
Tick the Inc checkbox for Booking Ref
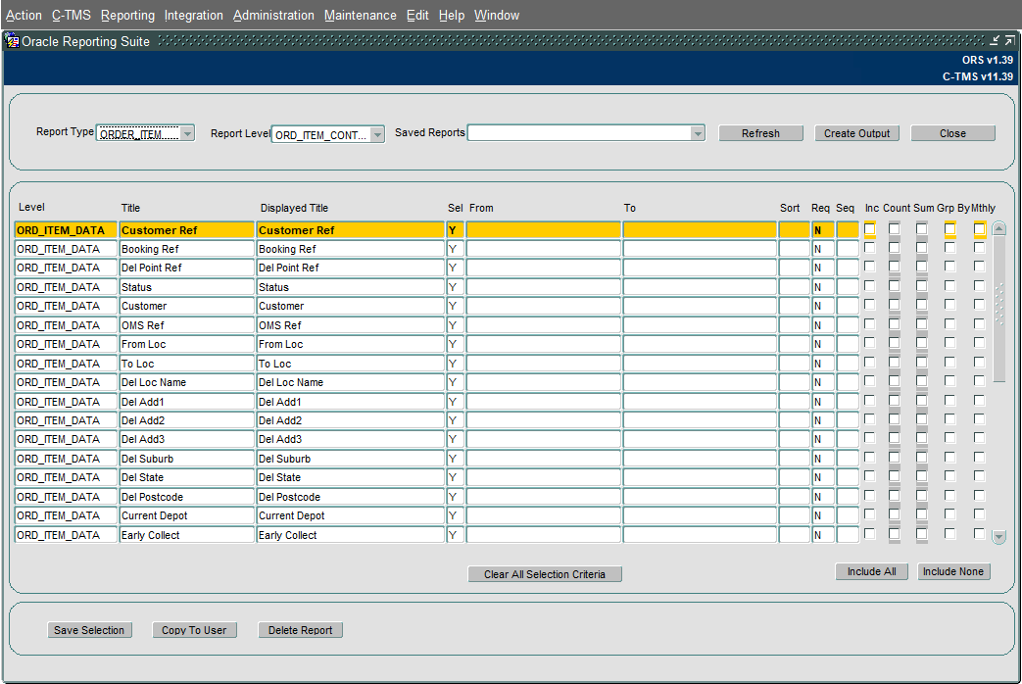(x=869, y=248)
